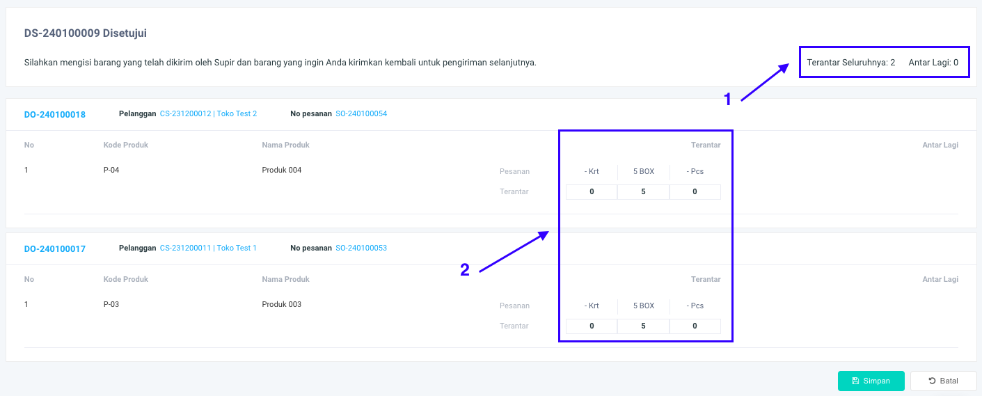Image resolution: width=982 pixels, height=396 pixels.
Task: Focus Krt delivered field for Produk 004
Action: pyautogui.click(x=592, y=192)
